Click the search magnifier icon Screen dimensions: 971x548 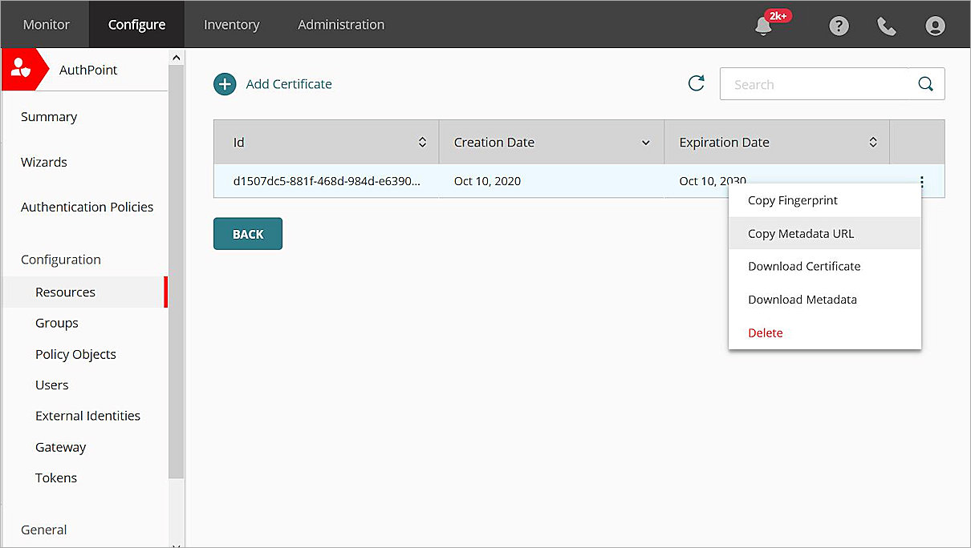pos(925,83)
